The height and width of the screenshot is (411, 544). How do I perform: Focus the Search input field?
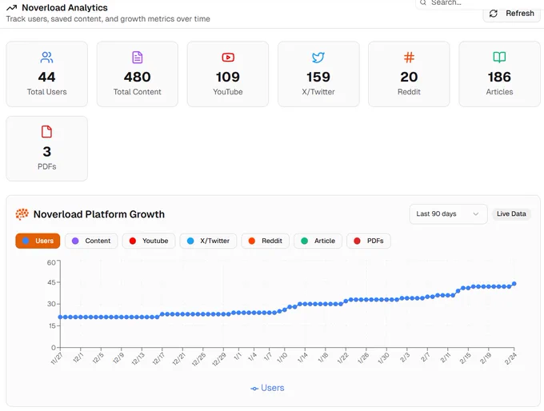[478, 2]
